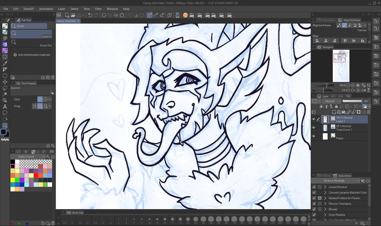Open the Alignment base dropdown arrow

pyautogui.click(x=365, y=25)
